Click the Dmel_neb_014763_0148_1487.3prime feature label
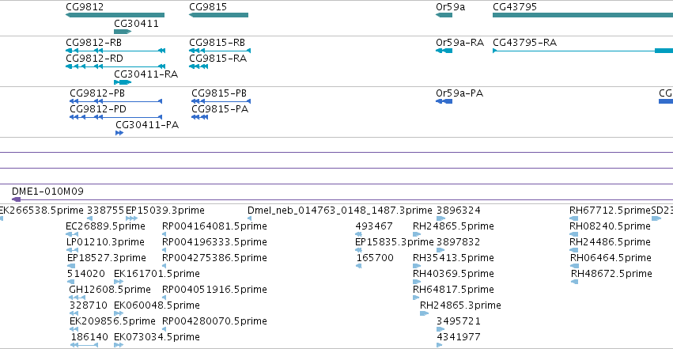 [x=340, y=211]
